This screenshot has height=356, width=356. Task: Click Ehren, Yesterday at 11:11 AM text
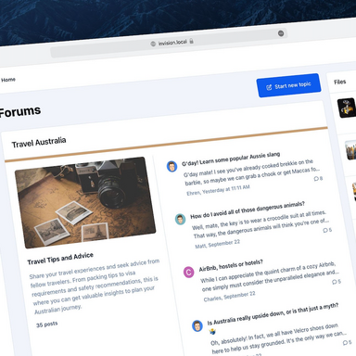tap(218, 190)
